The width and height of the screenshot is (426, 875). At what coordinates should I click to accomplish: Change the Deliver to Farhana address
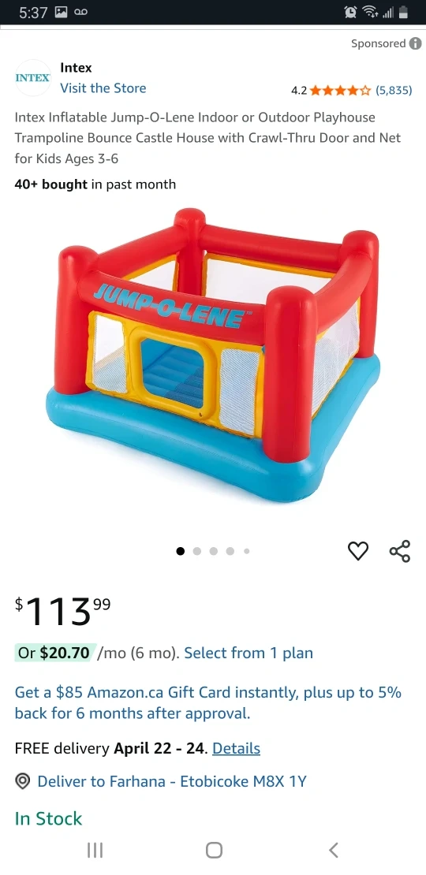pyautogui.click(x=172, y=781)
